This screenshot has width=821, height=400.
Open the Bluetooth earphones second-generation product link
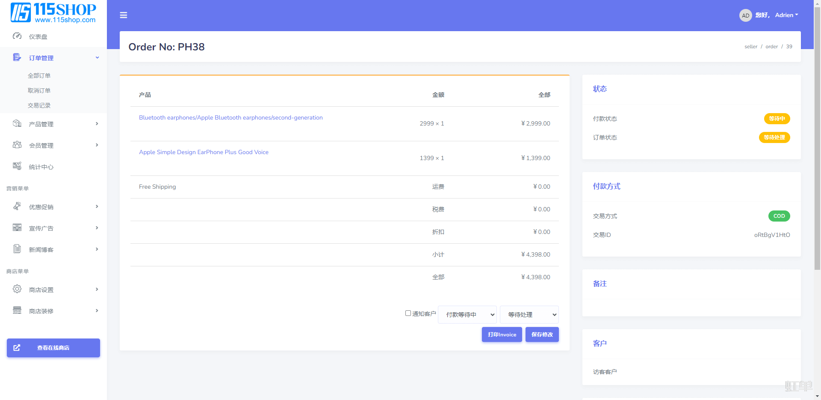pyautogui.click(x=231, y=117)
